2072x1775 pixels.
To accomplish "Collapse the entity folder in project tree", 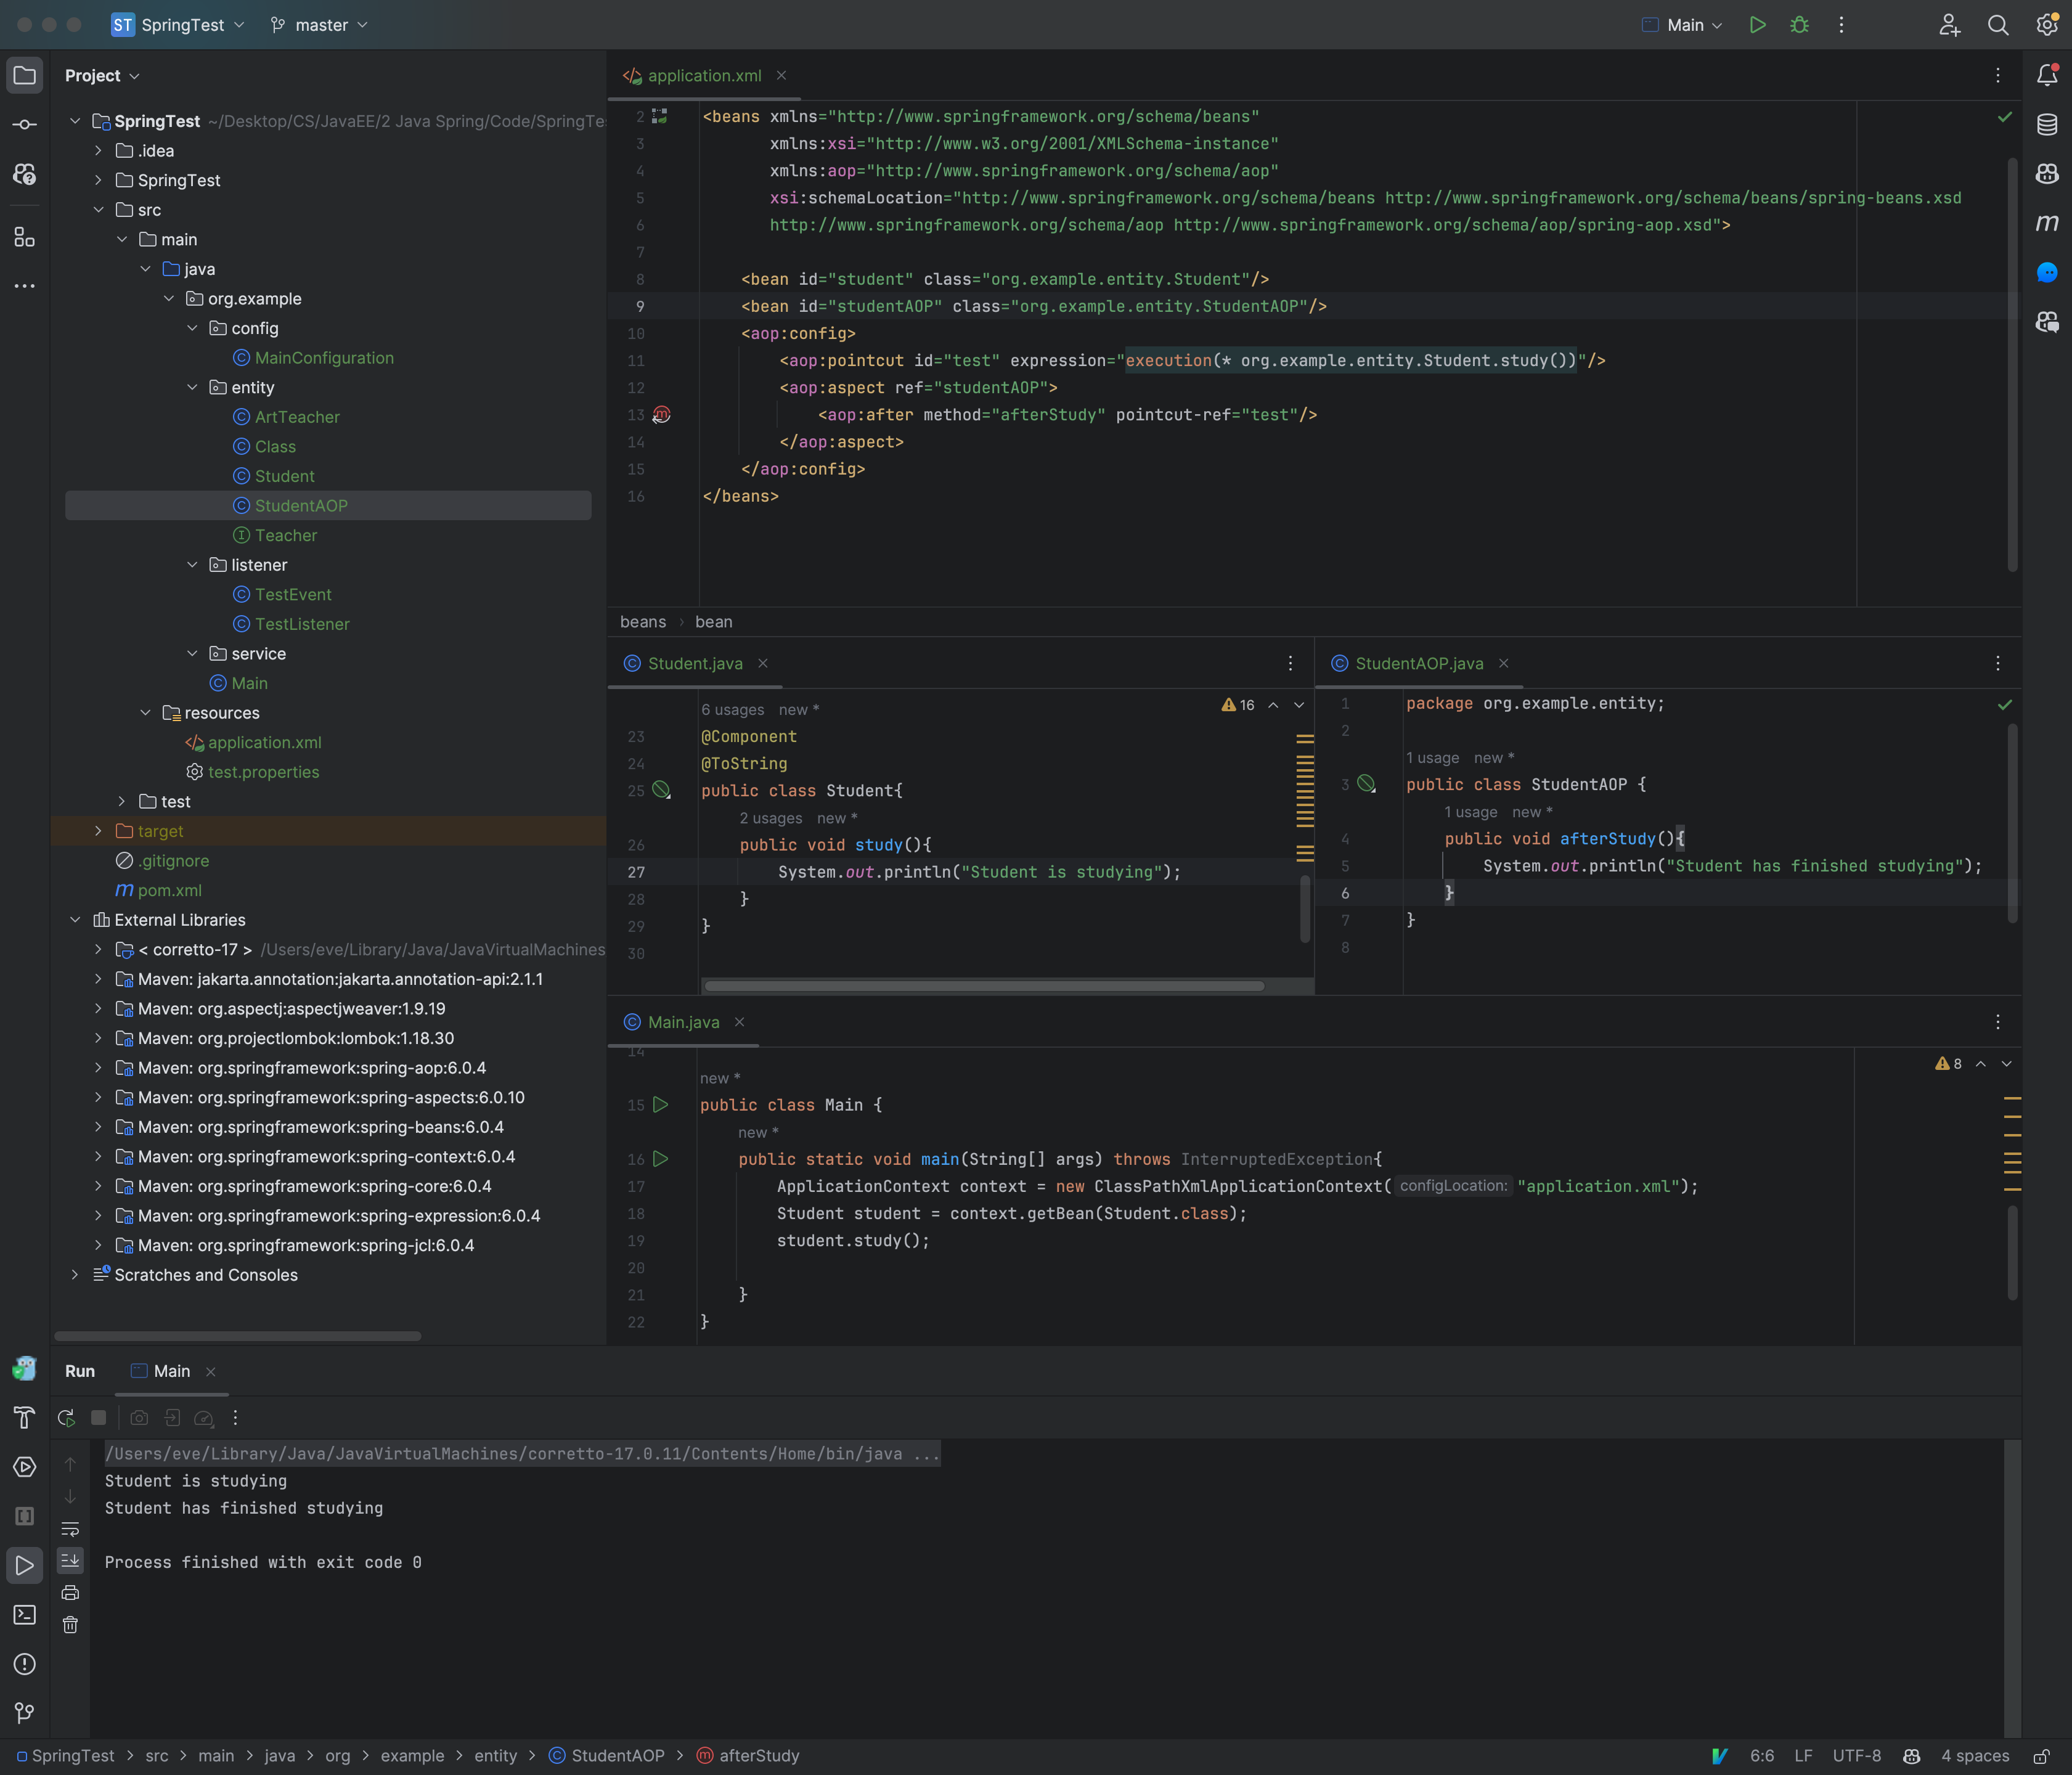I will [x=192, y=387].
